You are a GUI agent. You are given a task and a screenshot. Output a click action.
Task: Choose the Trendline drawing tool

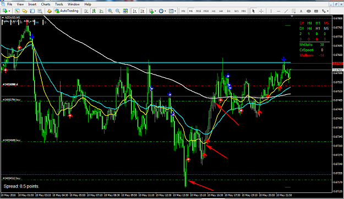point(286,11)
